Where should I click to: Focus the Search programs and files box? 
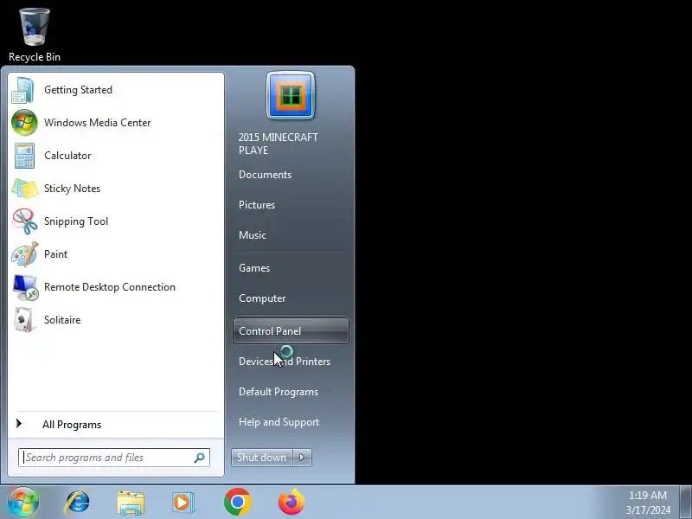(114, 458)
